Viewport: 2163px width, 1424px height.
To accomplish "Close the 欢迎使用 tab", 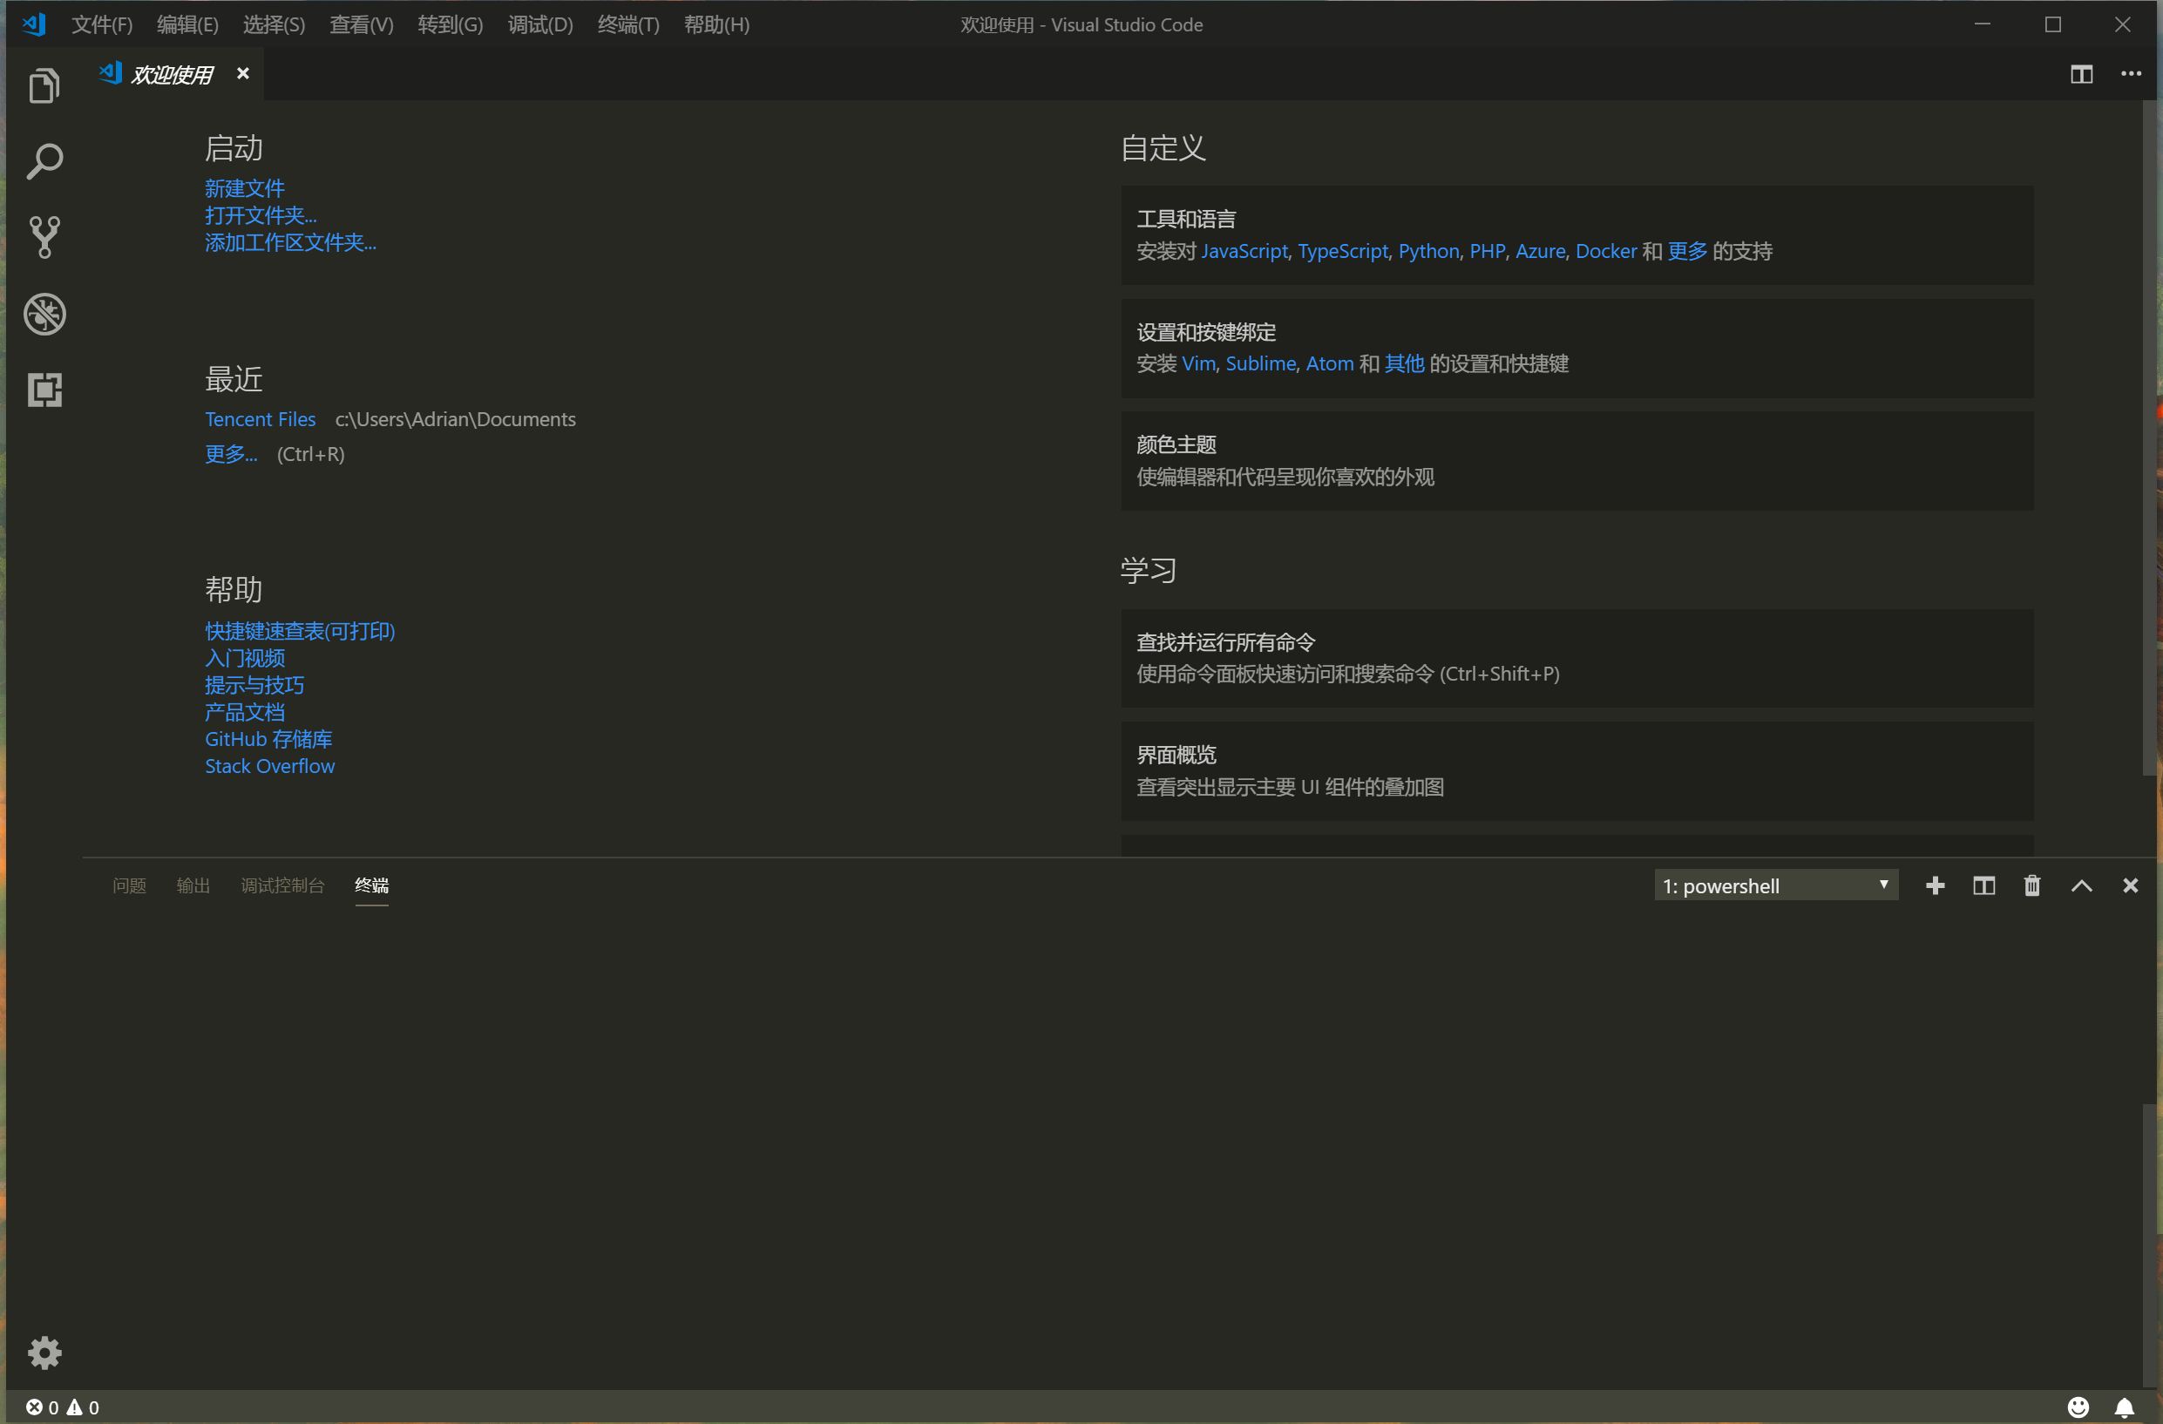I will click(242, 73).
